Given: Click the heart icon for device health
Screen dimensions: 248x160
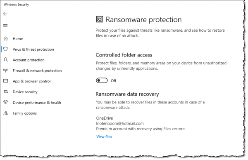Looking at the screenshot, I should [5, 102].
